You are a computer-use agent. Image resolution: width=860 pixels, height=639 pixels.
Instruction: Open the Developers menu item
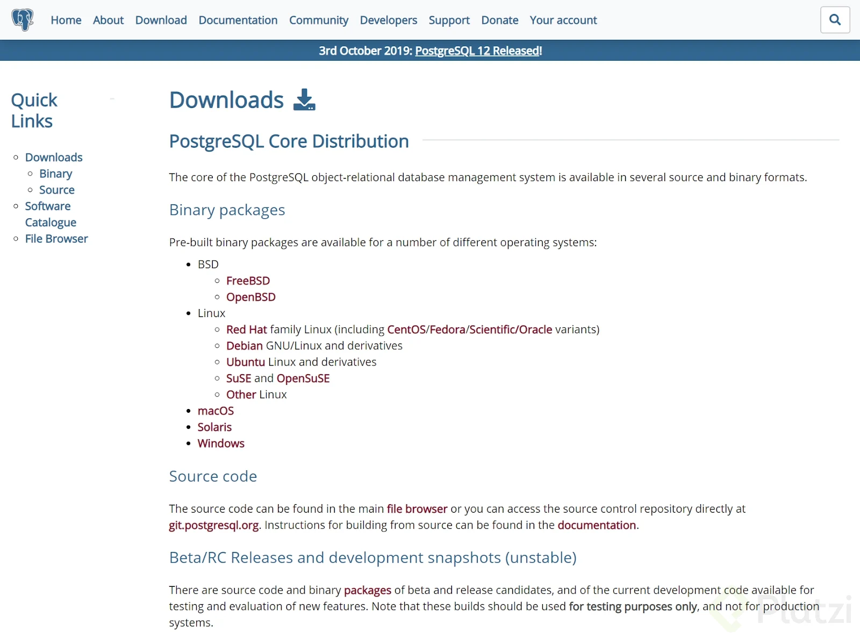(389, 20)
